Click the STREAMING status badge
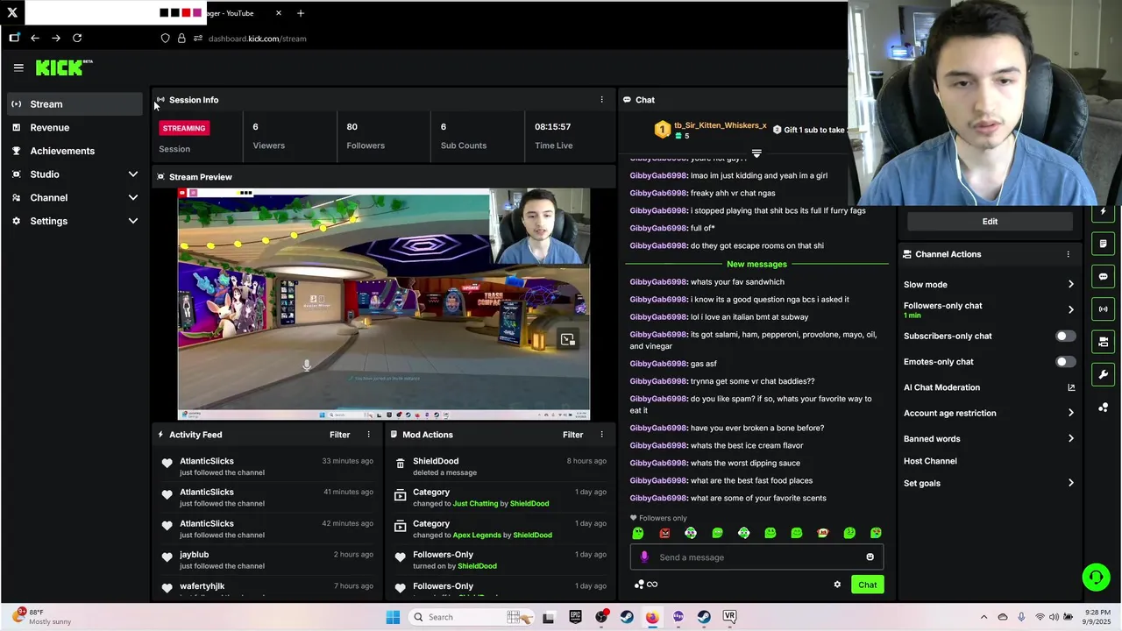Viewport: 1122px width, 631px height. 183,128
